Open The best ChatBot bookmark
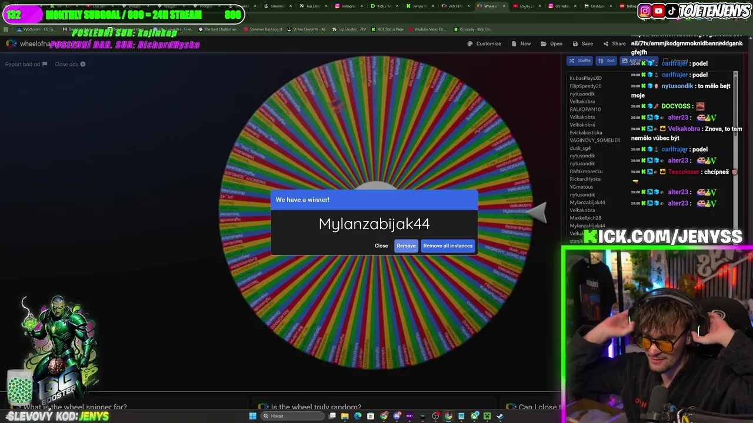 (218, 29)
